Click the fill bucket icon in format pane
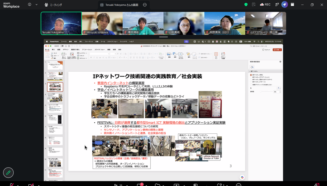The image size is (327, 186). click(x=252, y=67)
